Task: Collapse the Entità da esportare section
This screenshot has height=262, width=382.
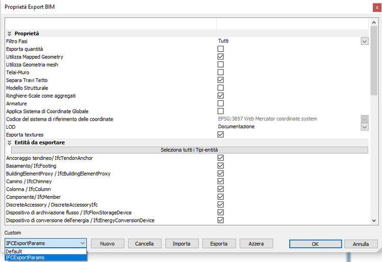Action: 10,142
